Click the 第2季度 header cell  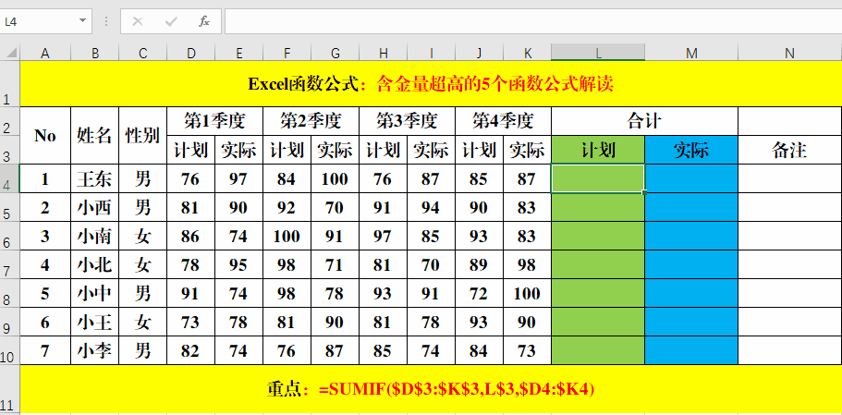coord(311,121)
